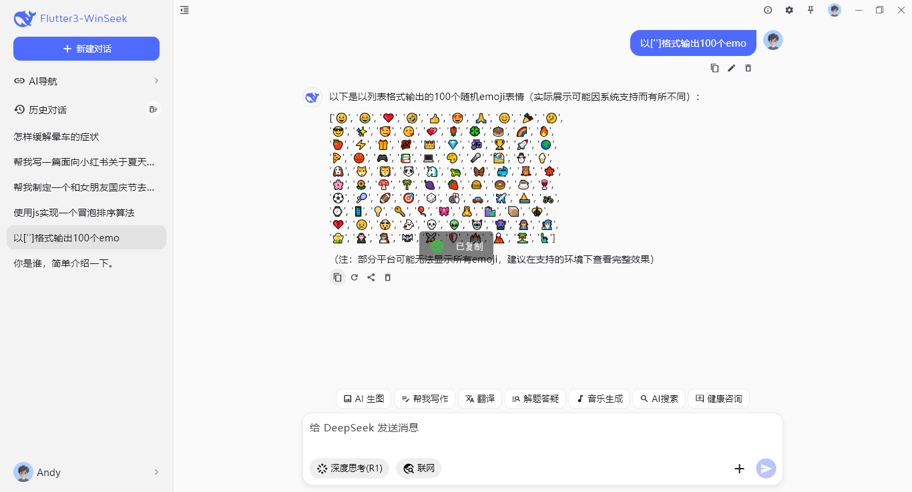
Task: Collapse the left sidebar
Action: coord(184,10)
